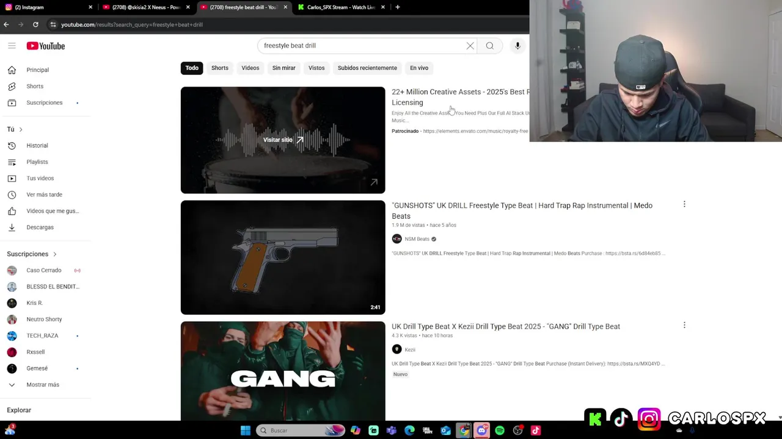The image size is (782, 439).
Task: Close the Instagram tab
Action: pos(90,7)
